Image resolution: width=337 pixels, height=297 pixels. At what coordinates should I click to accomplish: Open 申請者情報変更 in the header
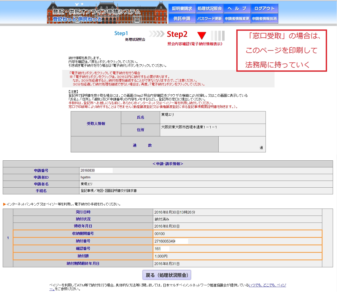tap(237, 18)
